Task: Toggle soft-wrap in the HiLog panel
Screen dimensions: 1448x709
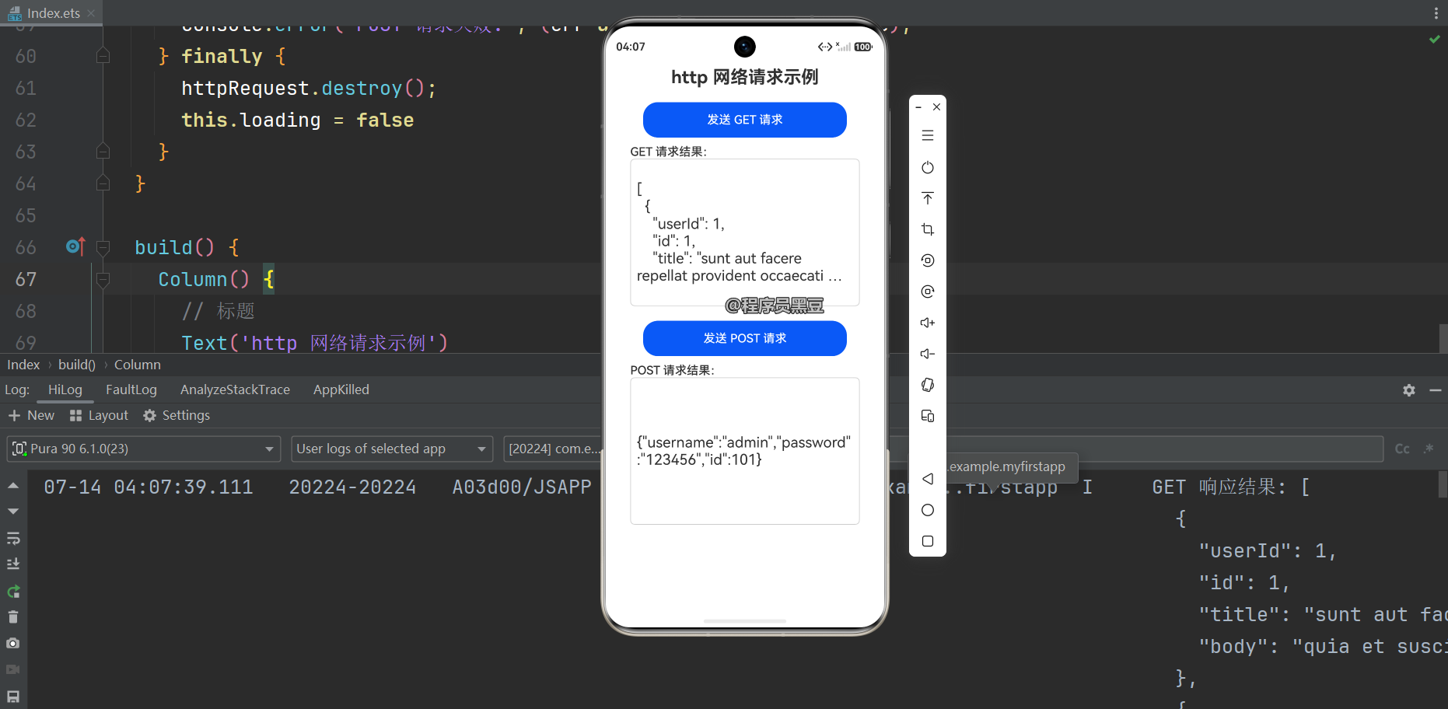Action: click(13, 538)
